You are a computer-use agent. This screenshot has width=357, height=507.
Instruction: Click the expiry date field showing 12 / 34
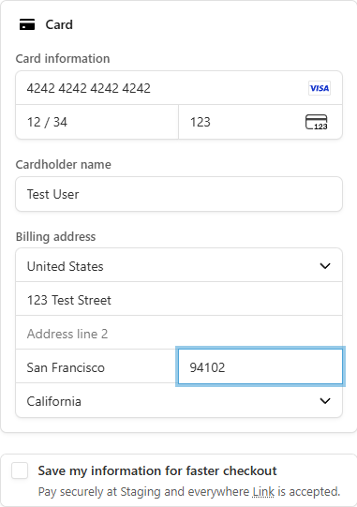(x=97, y=122)
